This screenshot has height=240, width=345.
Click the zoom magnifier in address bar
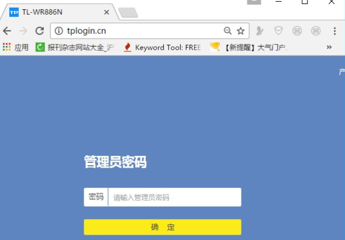(x=227, y=31)
